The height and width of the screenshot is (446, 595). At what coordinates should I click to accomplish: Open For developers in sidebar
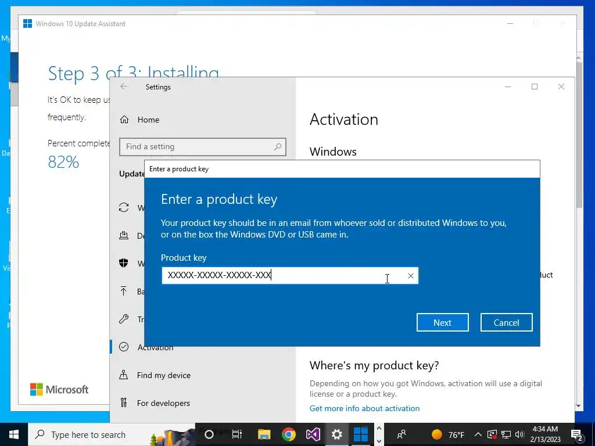[x=163, y=403]
